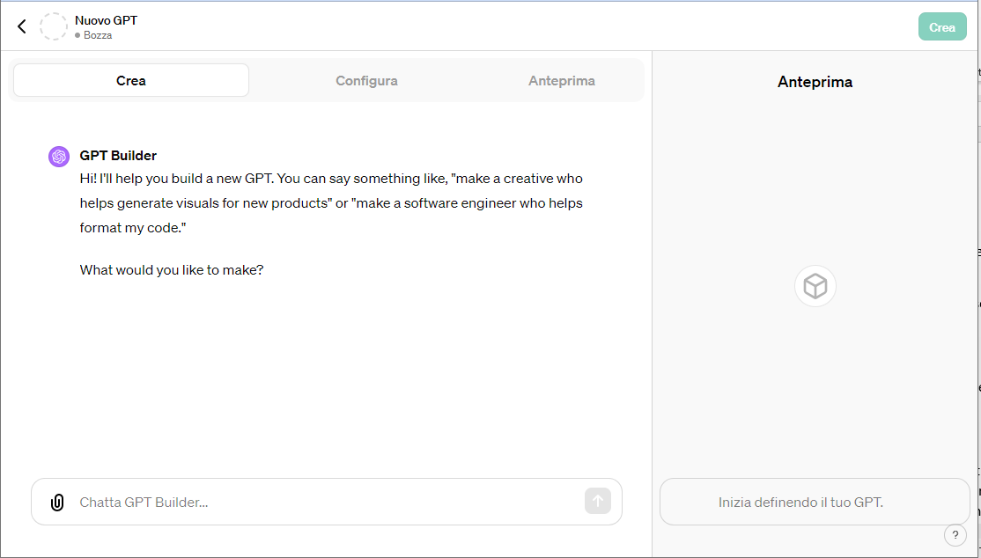Click the 'What would you like to make?' text
Image resolution: width=981 pixels, height=558 pixels.
click(172, 270)
